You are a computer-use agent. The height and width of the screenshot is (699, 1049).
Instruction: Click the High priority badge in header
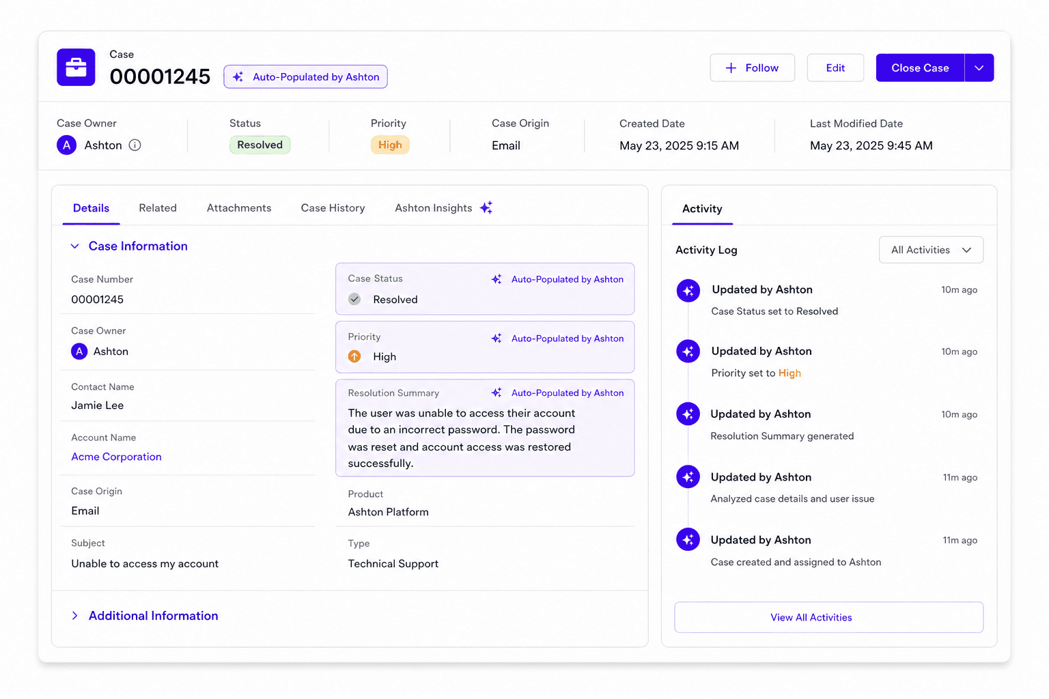click(x=390, y=145)
